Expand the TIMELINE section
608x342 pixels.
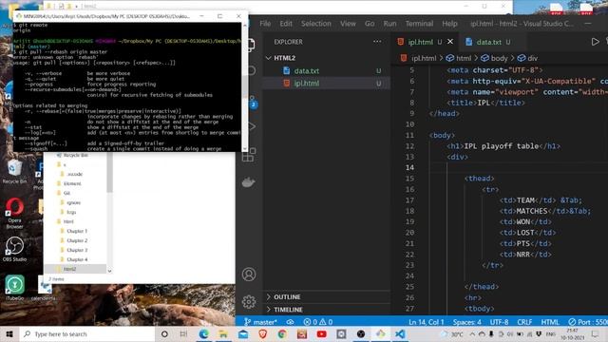[288, 310]
